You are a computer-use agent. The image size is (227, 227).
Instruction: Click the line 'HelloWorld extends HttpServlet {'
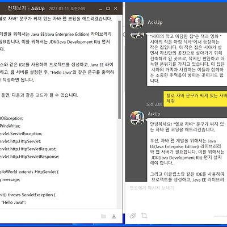pos(30,172)
